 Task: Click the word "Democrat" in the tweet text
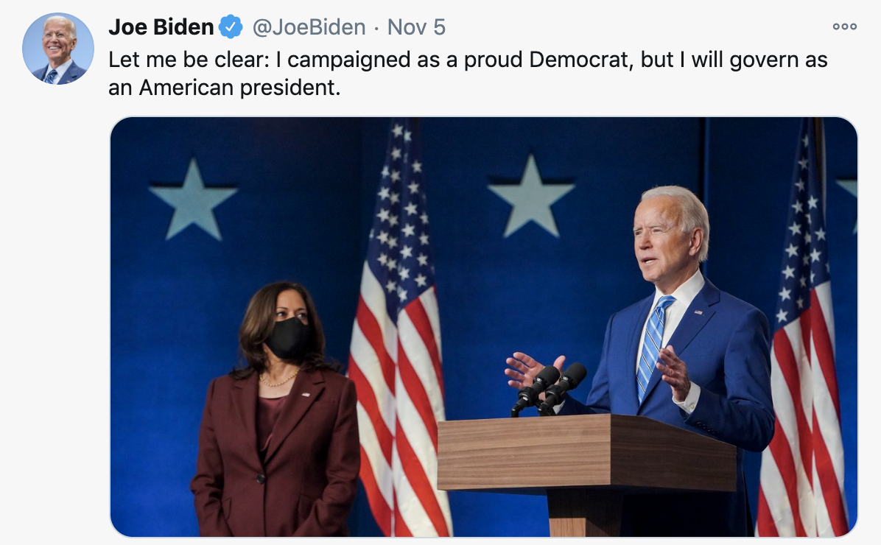click(580, 60)
